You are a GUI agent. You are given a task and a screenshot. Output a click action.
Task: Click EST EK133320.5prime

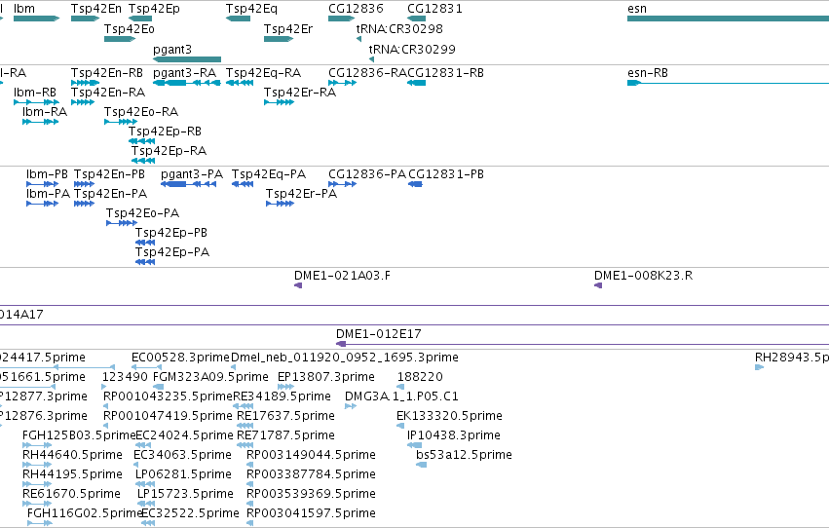click(400, 426)
